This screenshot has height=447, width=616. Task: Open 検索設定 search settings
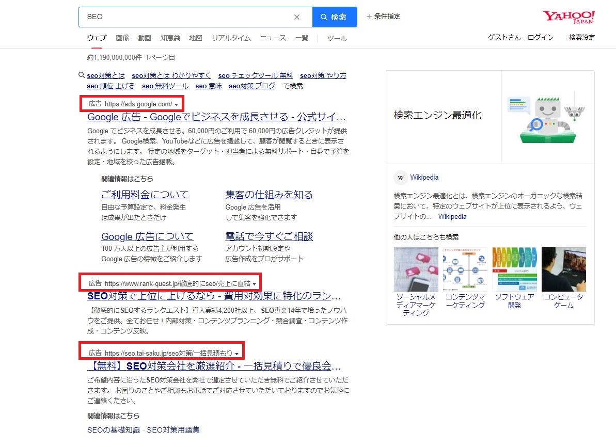(582, 37)
